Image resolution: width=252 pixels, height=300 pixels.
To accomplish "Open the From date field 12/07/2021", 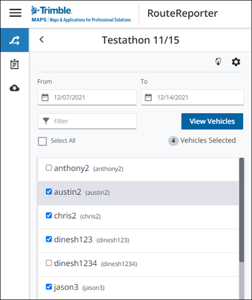I will point(87,97).
